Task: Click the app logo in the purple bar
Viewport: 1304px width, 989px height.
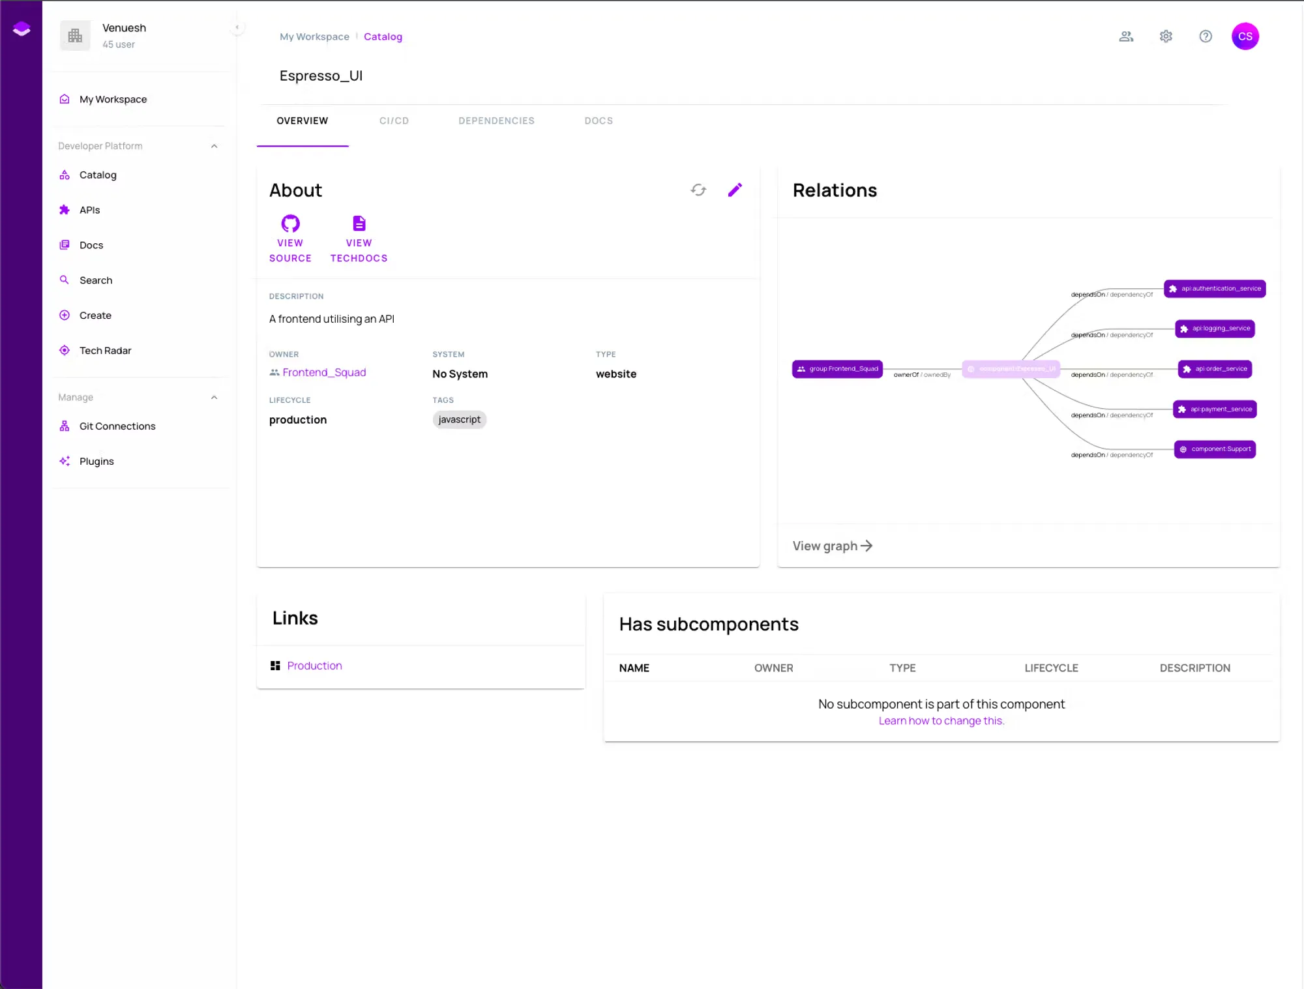Action: tap(22, 29)
